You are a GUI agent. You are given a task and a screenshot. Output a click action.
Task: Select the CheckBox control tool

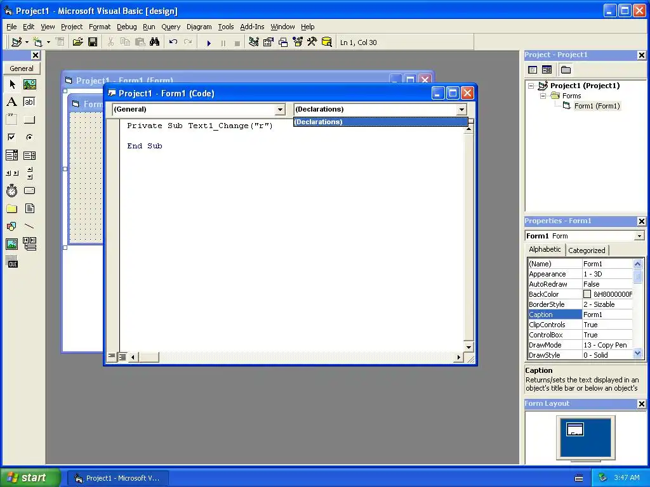click(x=12, y=137)
